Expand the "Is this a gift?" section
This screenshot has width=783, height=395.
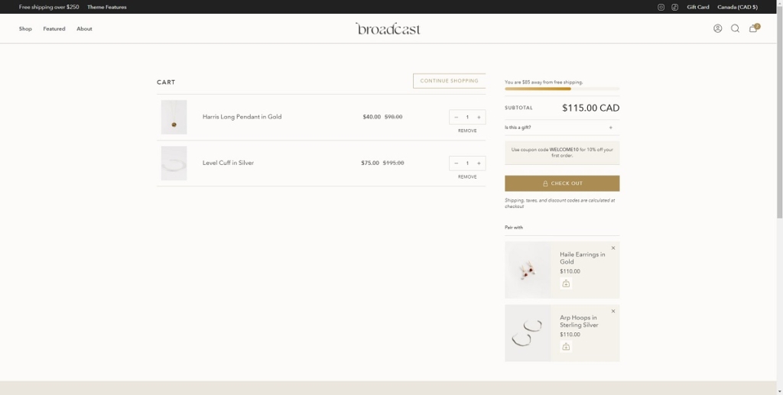[x=610, y=128]
